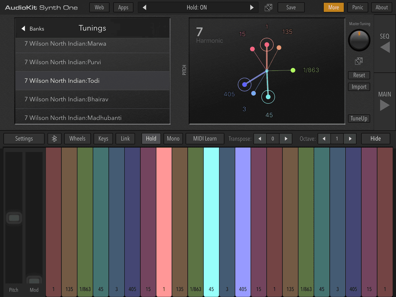Go back to Banks list

coord(33,29)
